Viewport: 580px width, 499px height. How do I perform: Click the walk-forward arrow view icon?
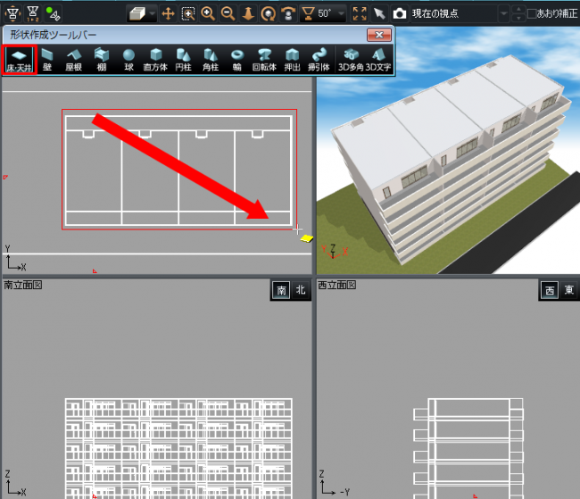click(x=248, y=14)
